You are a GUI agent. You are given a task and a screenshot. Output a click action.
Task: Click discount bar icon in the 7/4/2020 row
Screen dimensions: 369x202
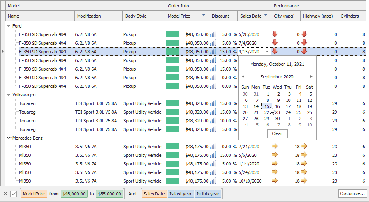tap(213, 43)
